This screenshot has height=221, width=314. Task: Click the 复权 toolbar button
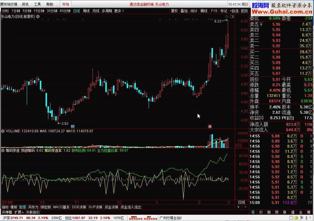coord(174,11)
